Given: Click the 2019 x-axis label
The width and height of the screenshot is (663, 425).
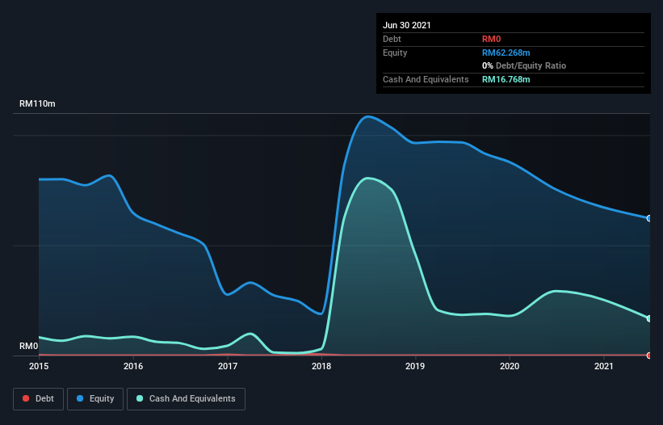Looking at the screenshot, I should [x=415, y=366].
